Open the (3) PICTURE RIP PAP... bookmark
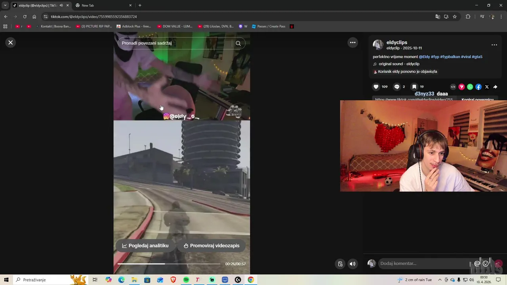 tap(94, 27)
